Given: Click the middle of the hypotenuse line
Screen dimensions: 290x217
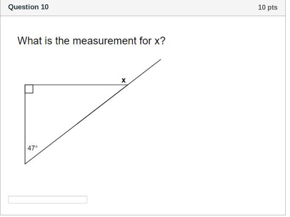Looking at the screenshot, I should pos(77,124).
